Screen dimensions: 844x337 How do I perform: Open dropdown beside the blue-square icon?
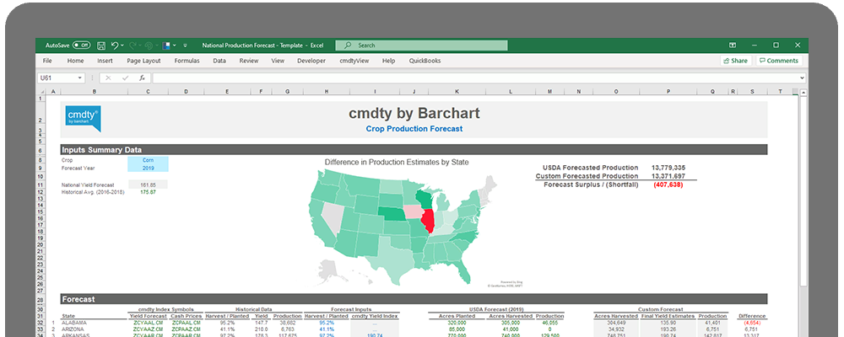(x=175, y=45)
